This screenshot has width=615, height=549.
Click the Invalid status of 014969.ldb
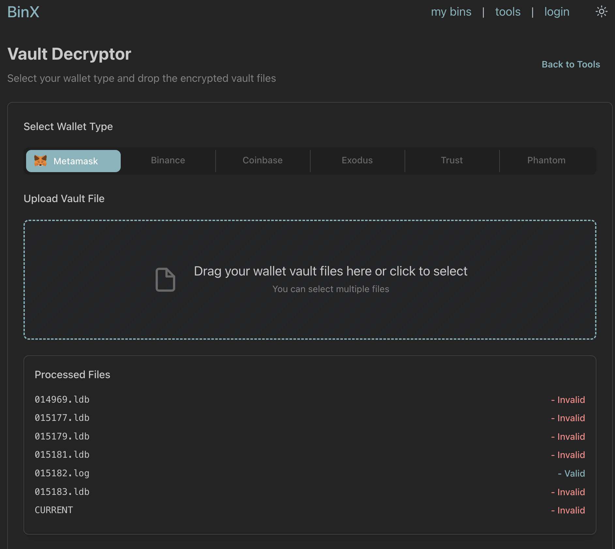click(568, 400)
